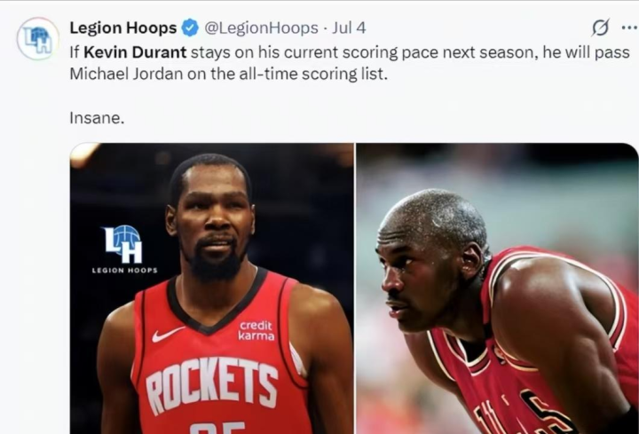The width and height of the screenshot is (639, 434).
Task: Open the Legion Hoops profile avatar
Action: (x=38, y=39)
